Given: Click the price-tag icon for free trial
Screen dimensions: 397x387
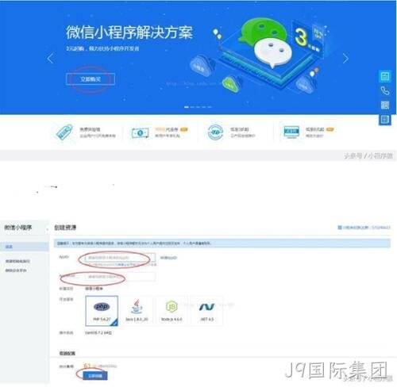Looking at the screenshot, I should pos(64,132).
